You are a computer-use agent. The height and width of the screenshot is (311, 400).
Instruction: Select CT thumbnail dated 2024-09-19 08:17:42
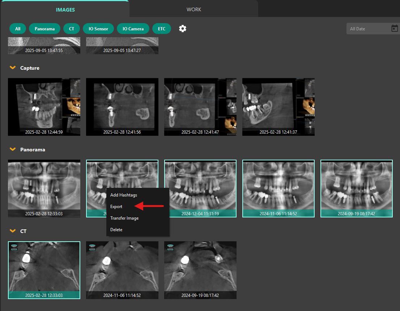tap(200, 270)
